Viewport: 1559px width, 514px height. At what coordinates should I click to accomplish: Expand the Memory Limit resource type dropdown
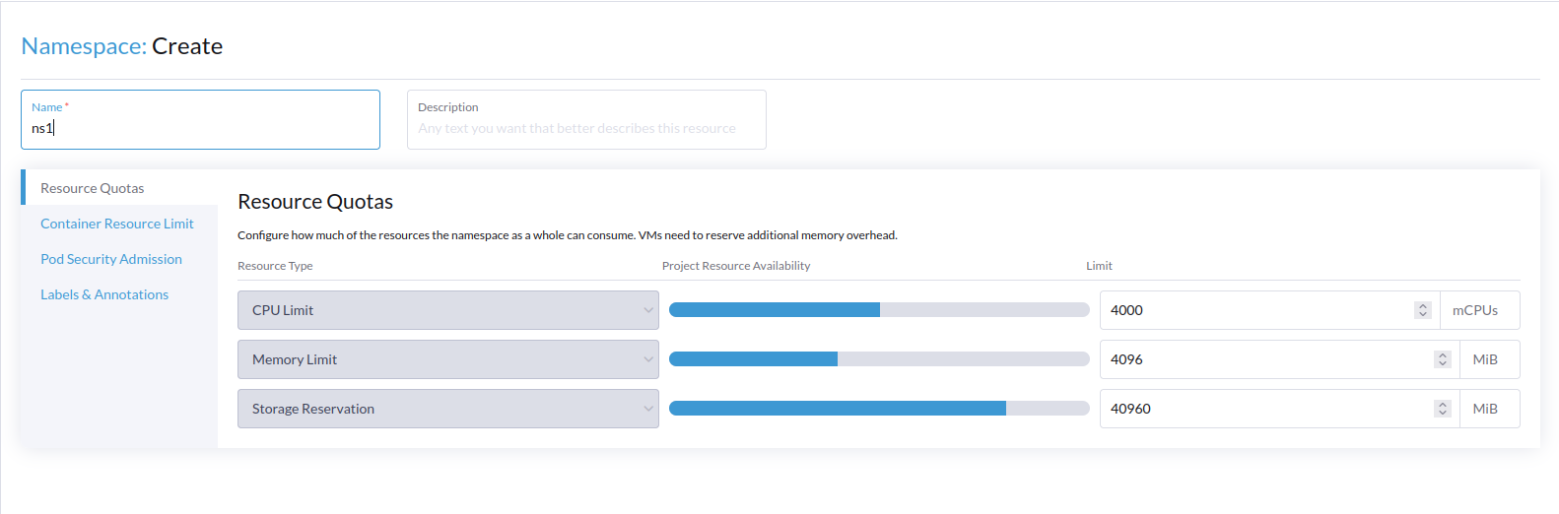(447, 359)
